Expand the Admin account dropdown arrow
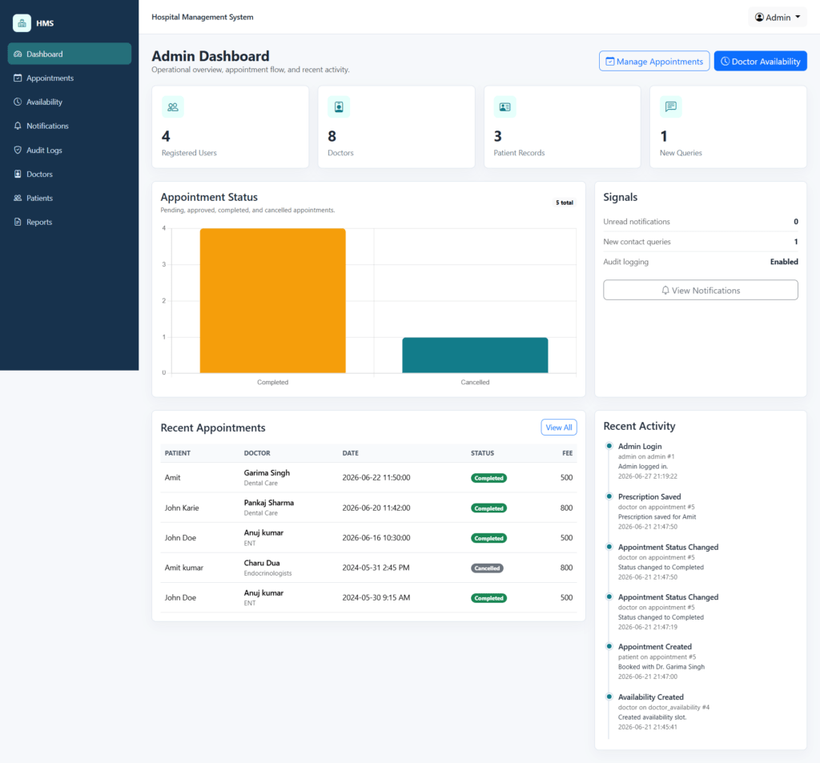This screenshot has height=763, width=820. pos(798,18)
